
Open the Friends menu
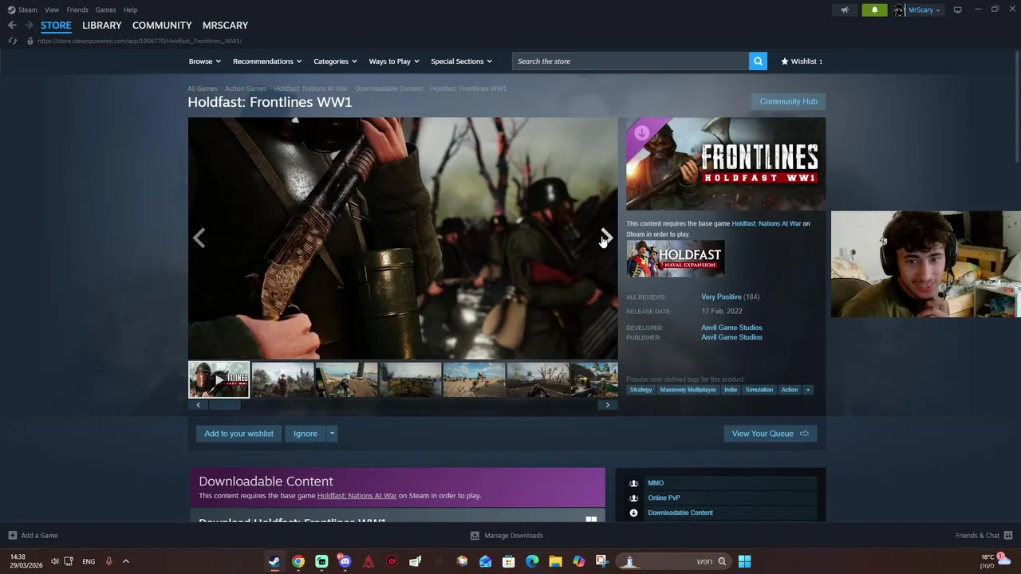tap(77, 10)
